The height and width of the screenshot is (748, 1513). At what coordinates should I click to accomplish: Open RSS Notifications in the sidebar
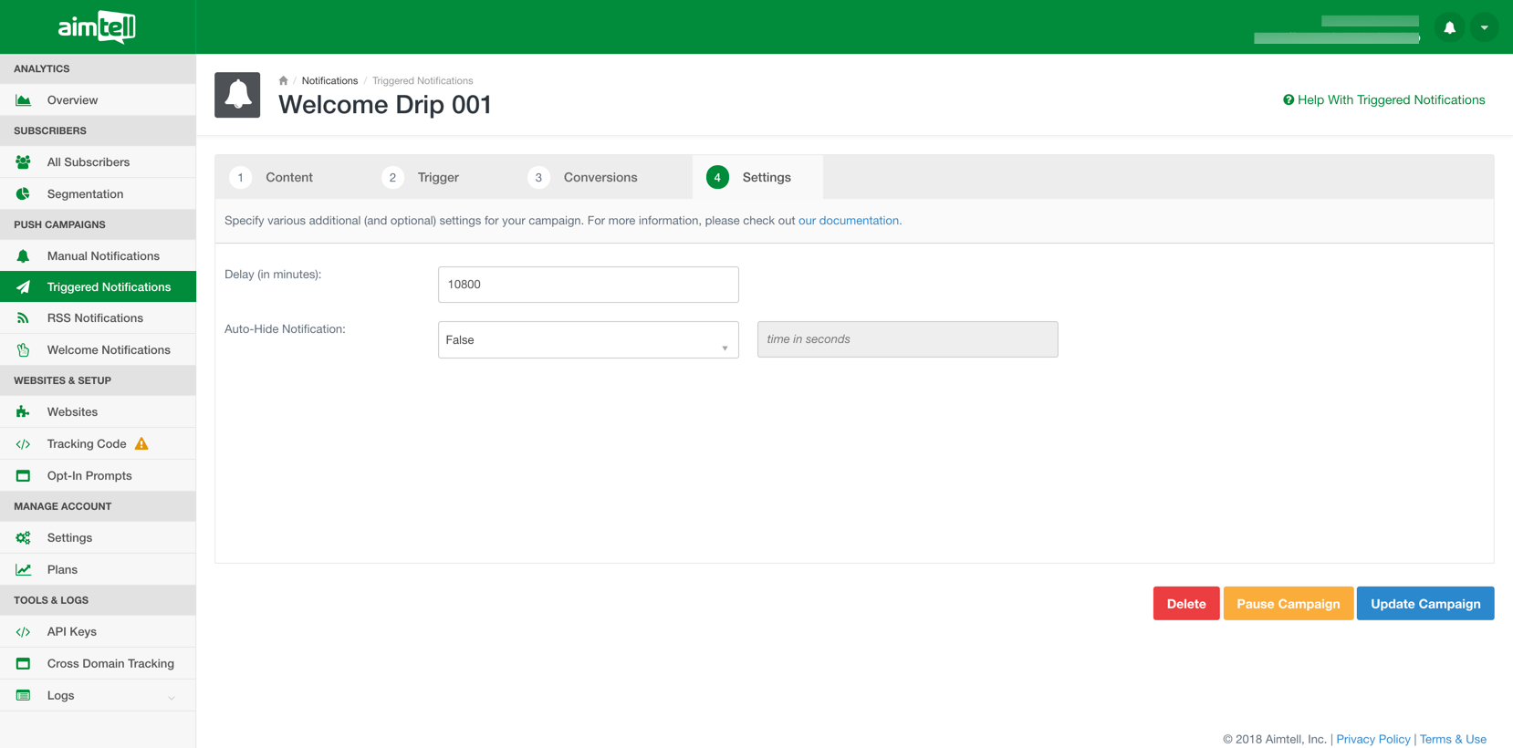point(98,318)
